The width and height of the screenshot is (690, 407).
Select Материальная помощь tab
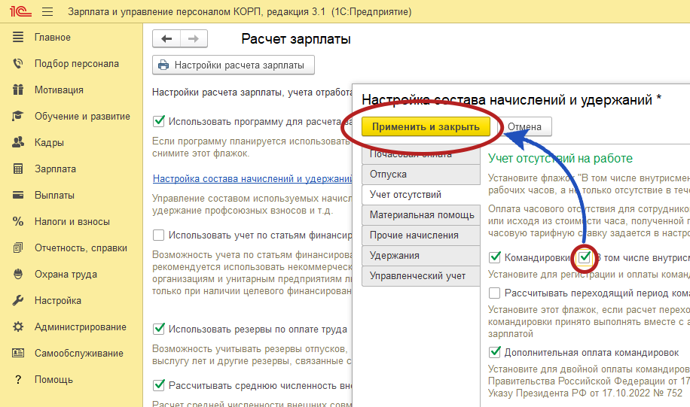[x=420, y=215]
